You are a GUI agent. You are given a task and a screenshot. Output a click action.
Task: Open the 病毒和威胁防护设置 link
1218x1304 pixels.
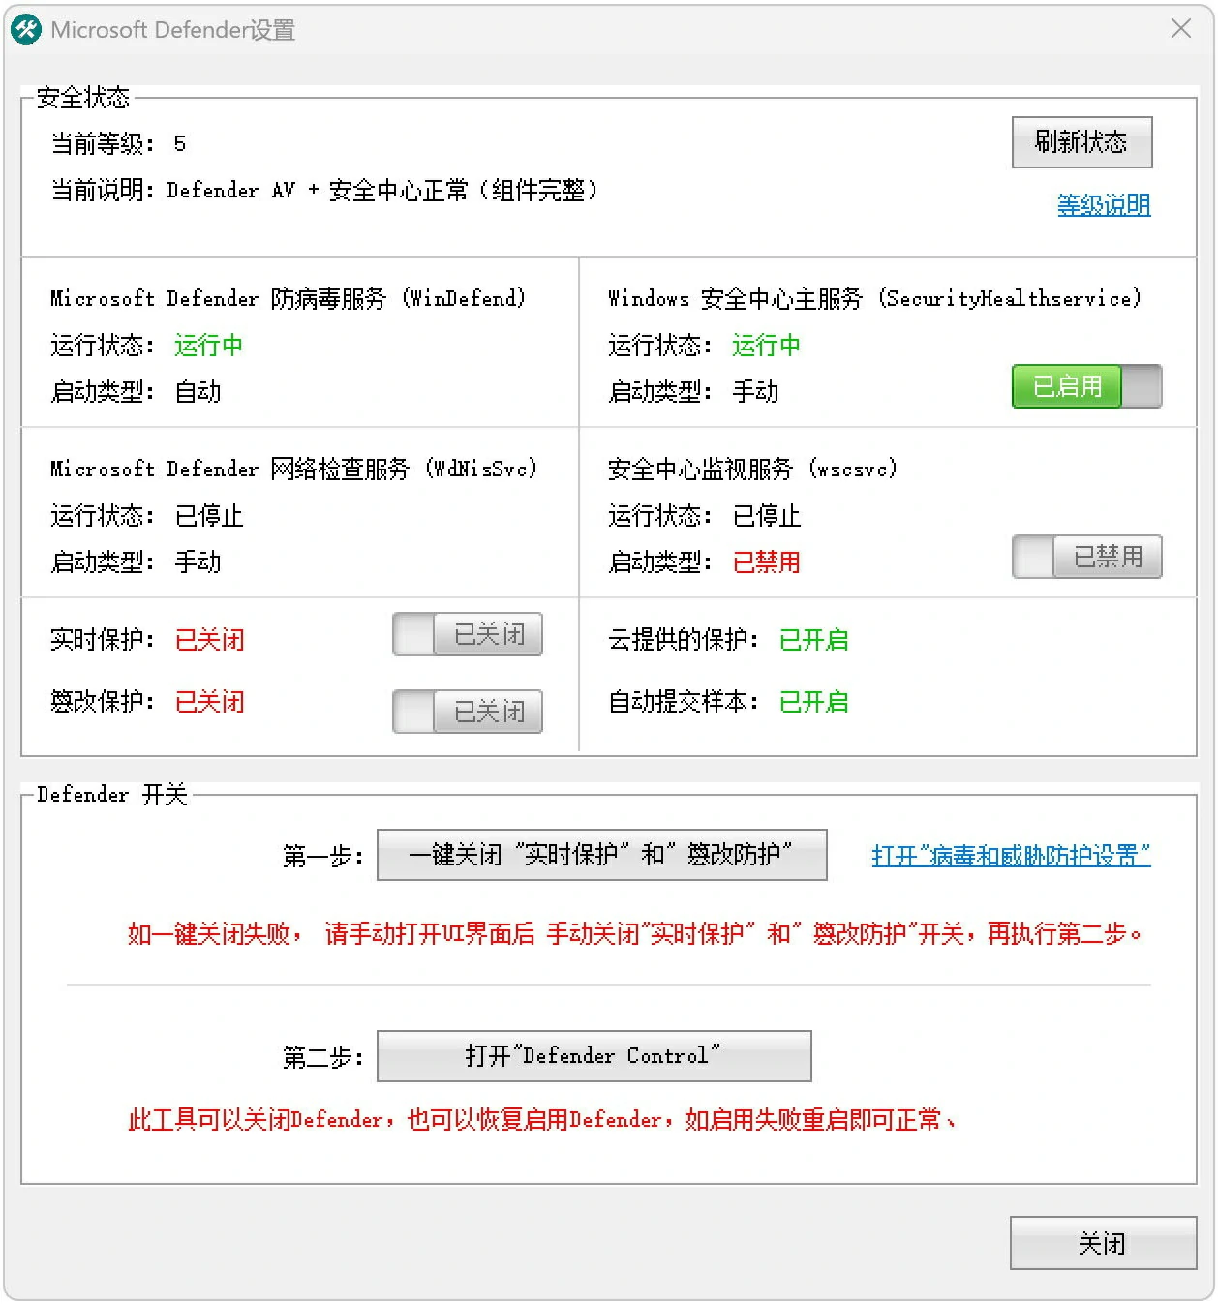[1010, 856]
